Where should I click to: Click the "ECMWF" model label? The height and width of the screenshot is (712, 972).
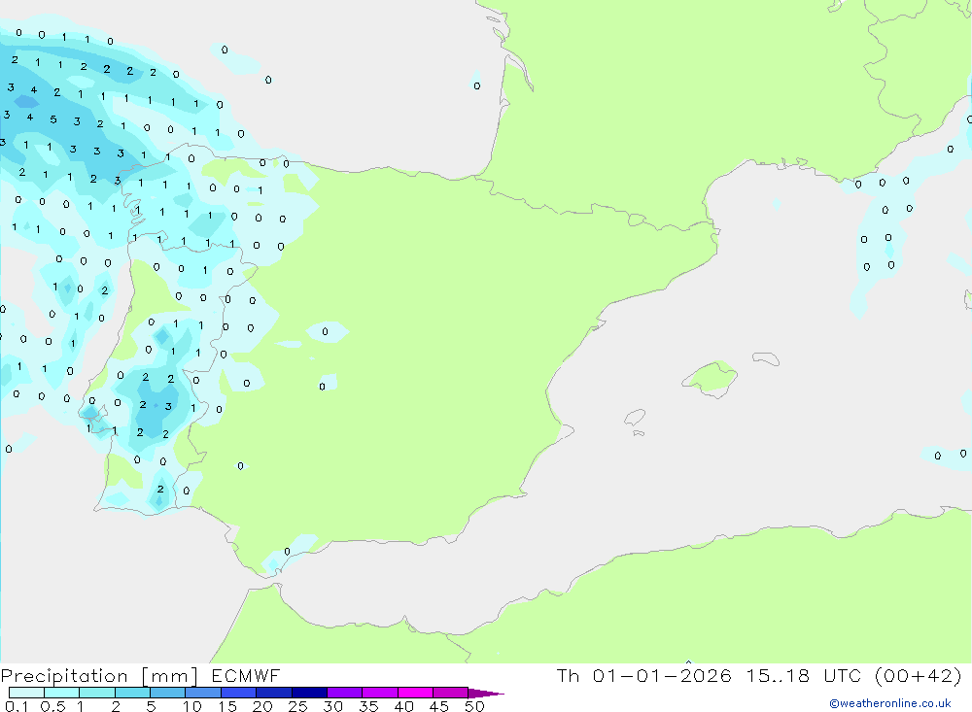[x=246, y=675]
